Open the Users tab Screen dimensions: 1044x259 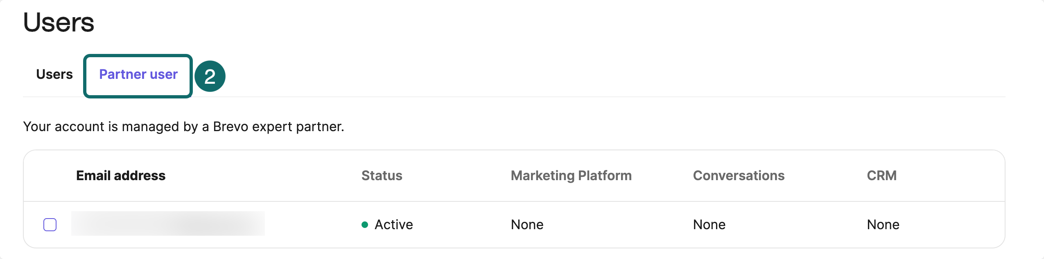click(54, 74)
